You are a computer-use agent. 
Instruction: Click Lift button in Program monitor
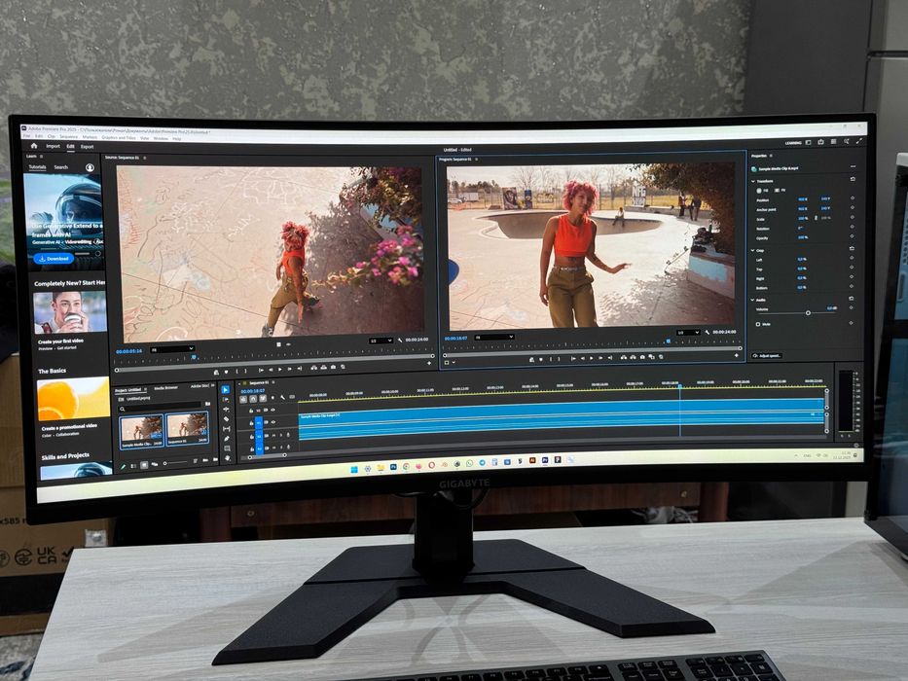tap(623, 358)
